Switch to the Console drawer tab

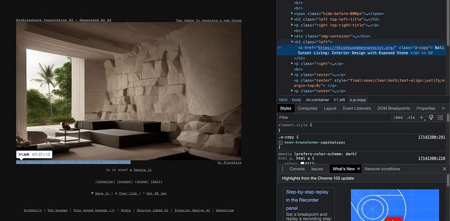[x=297, y=169]
